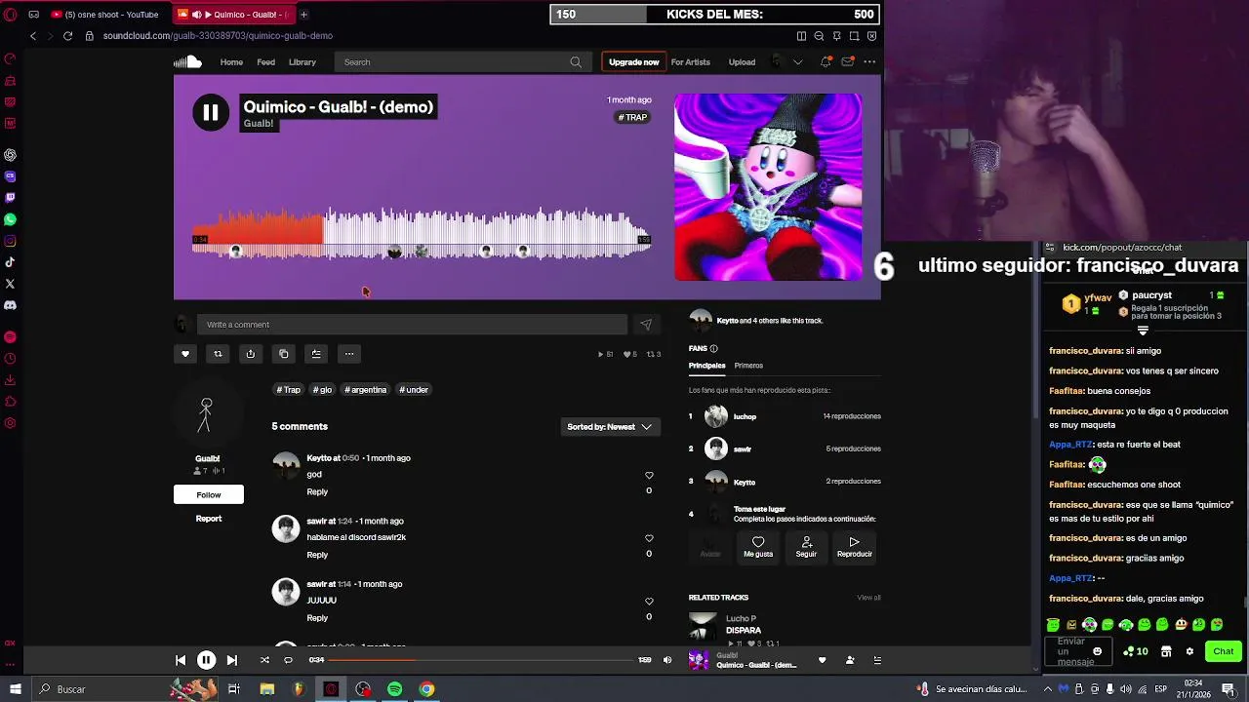
Task: Click the #glo tag
Action: click(x=323, y=390)
